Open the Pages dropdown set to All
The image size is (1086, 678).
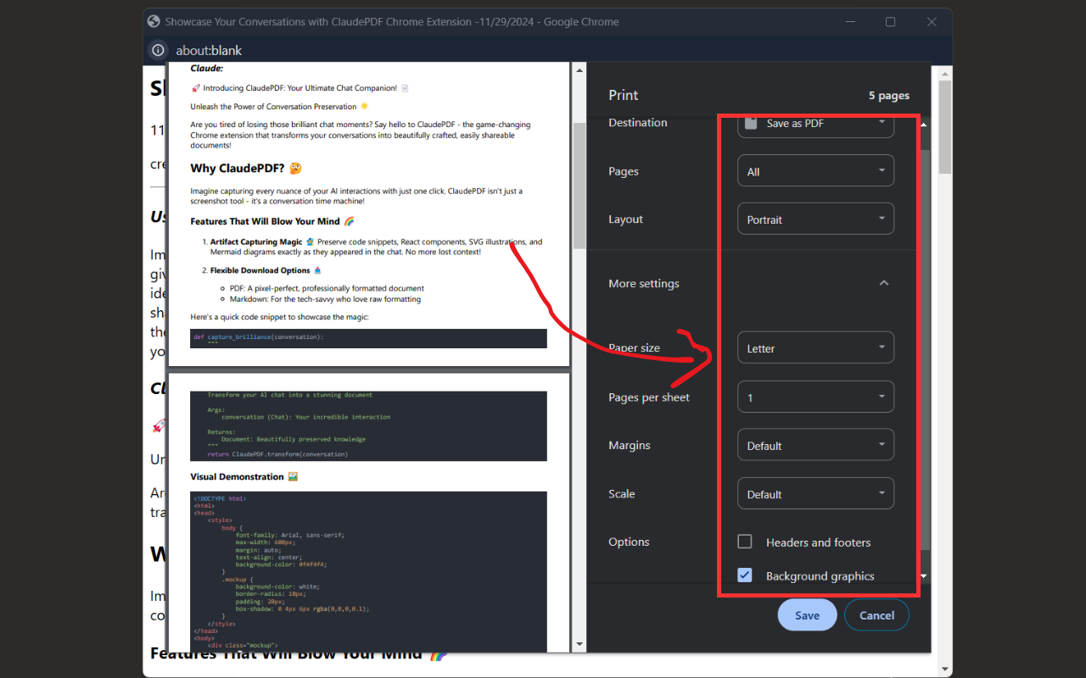click(814, 170)
